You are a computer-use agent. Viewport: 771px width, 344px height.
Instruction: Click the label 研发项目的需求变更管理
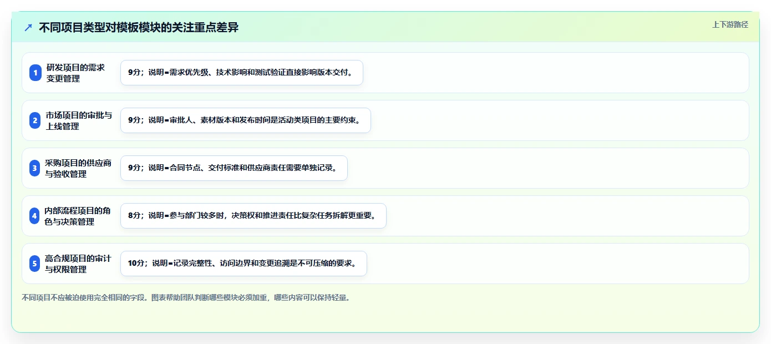pos(75,73)
